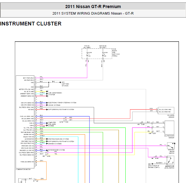Click the "ILL CTRL SW(-)" pin label
Viewport: 186px width, 183px height.
28,128
